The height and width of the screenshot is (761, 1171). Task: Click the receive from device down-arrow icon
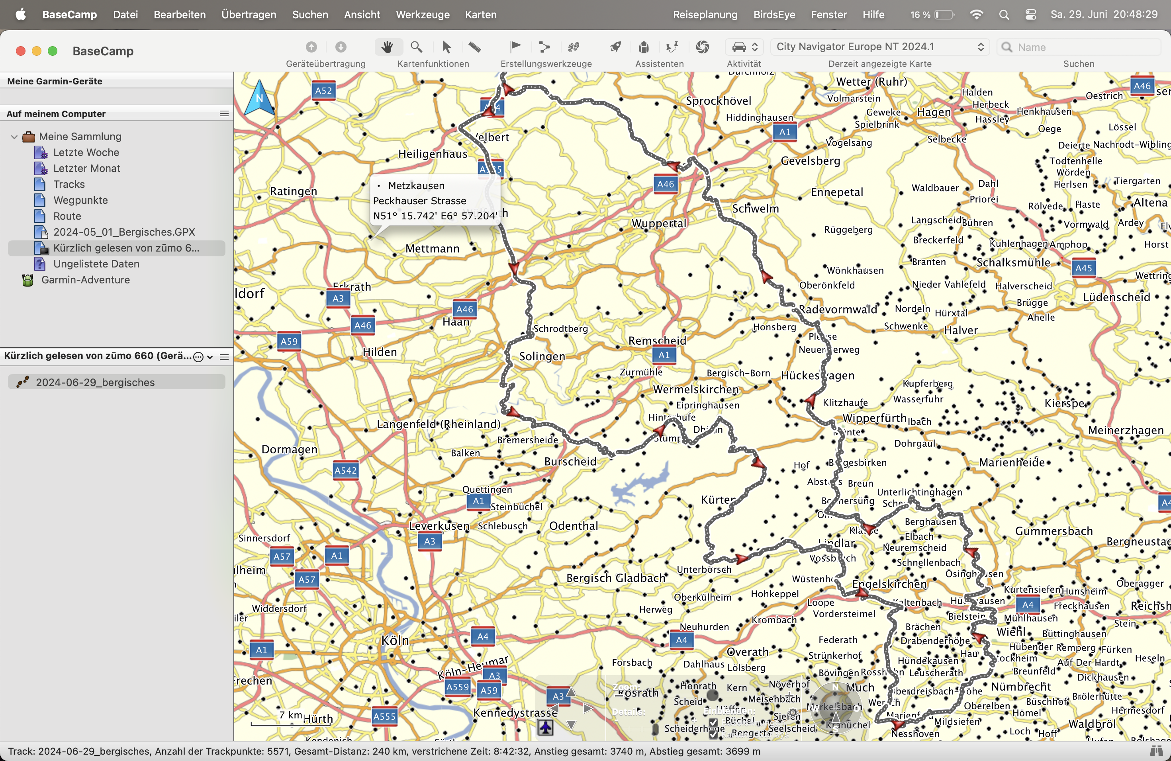(x=341, y=47)
